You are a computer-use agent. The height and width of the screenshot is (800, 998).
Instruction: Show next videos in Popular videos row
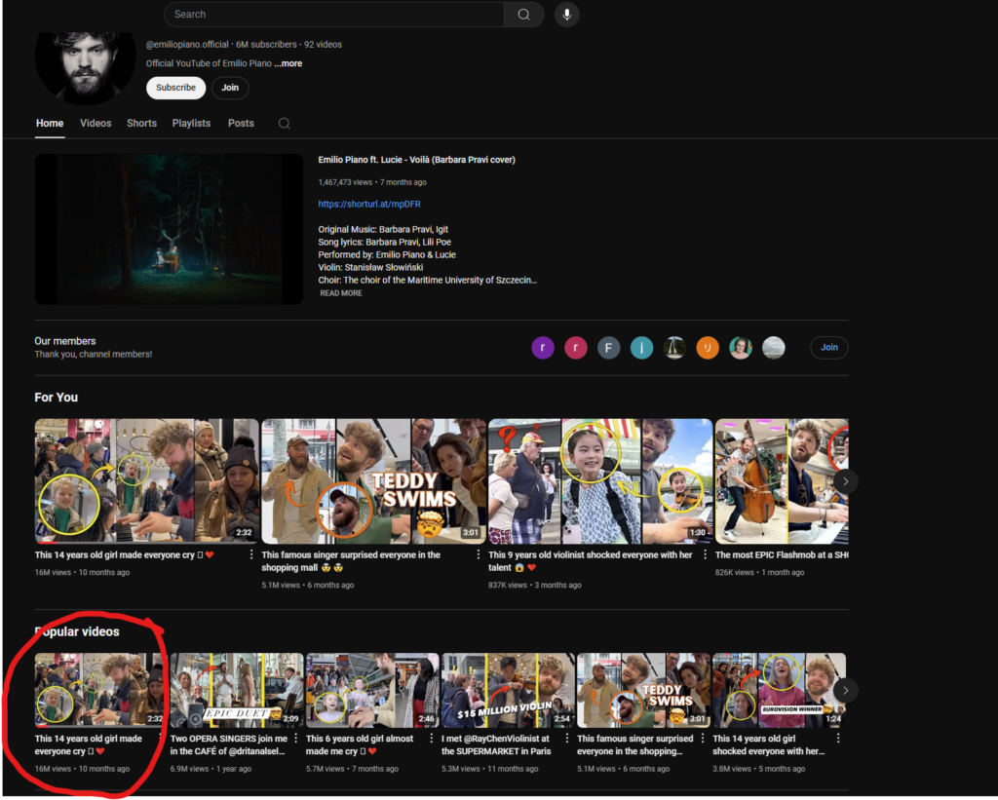[x=845, y=691]
